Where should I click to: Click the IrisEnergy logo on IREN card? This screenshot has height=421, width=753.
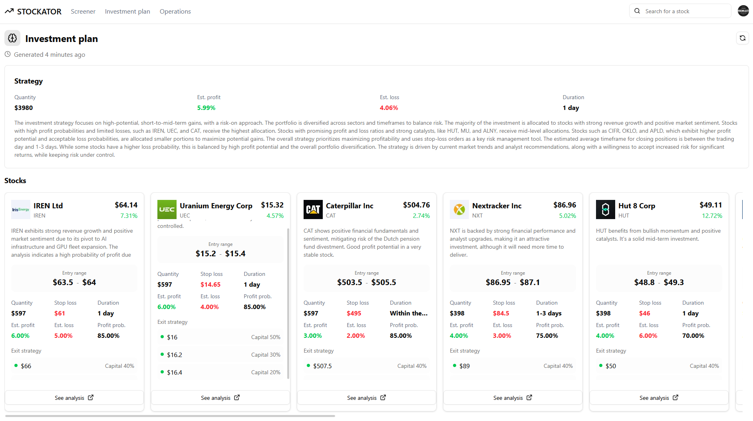(x=20, y=209)
